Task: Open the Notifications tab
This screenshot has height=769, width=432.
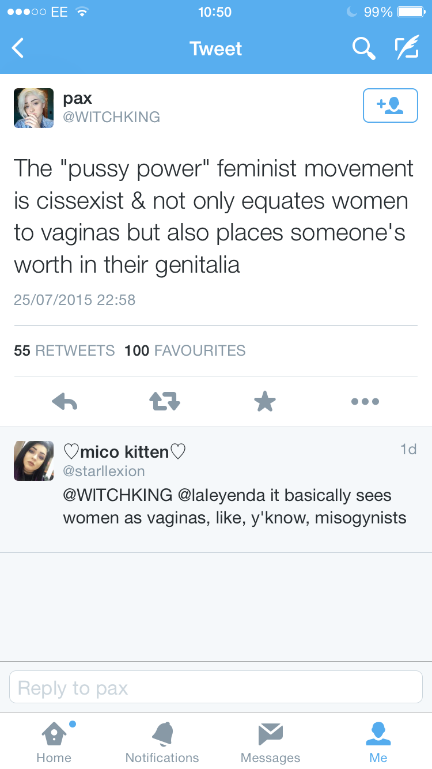Action: click(x=162, y=741)
